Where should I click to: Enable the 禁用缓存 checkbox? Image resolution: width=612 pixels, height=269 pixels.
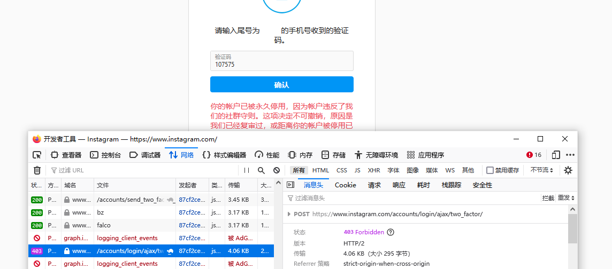tap(490, 170)
